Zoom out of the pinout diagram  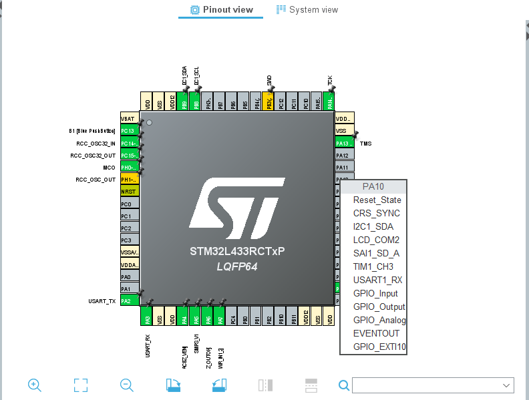127,385
